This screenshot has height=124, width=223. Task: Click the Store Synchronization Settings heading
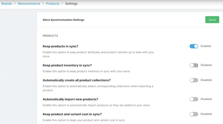(64, 20)
